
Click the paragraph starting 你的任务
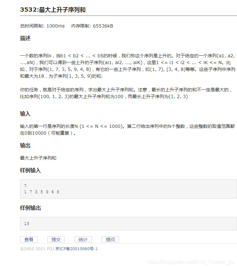pos(126,93)
